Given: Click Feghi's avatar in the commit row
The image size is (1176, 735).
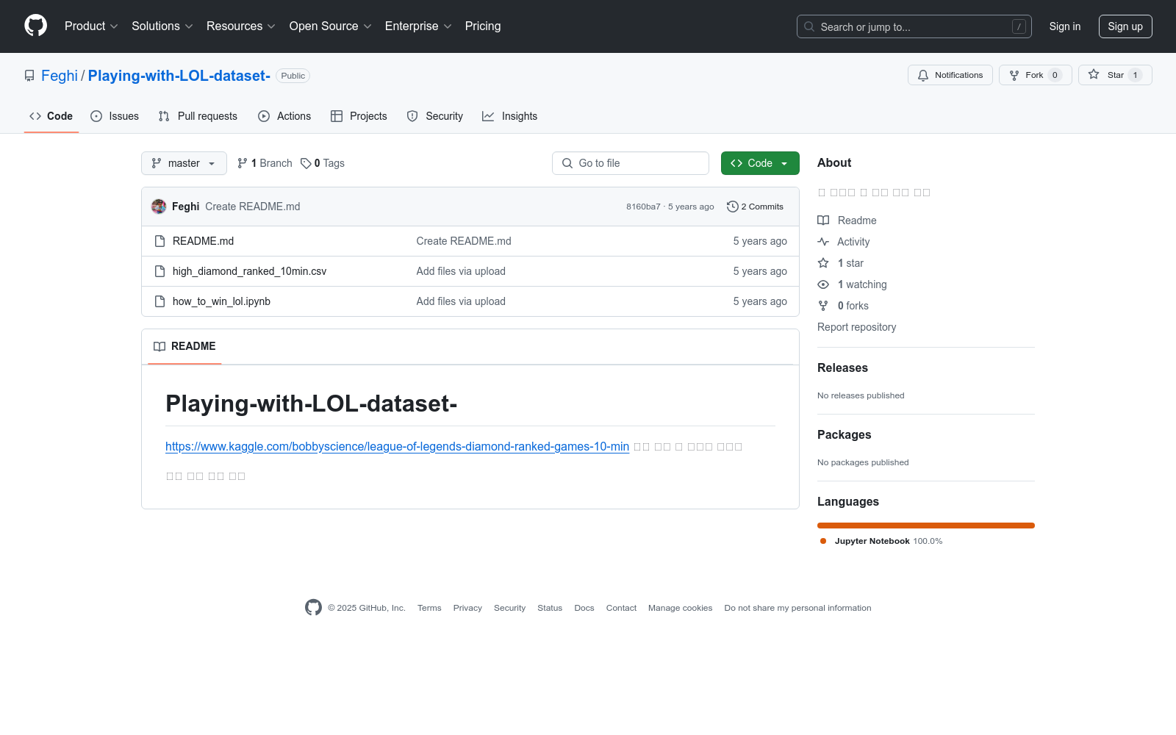Looking at the screenshot, I should tap(159, 207).
